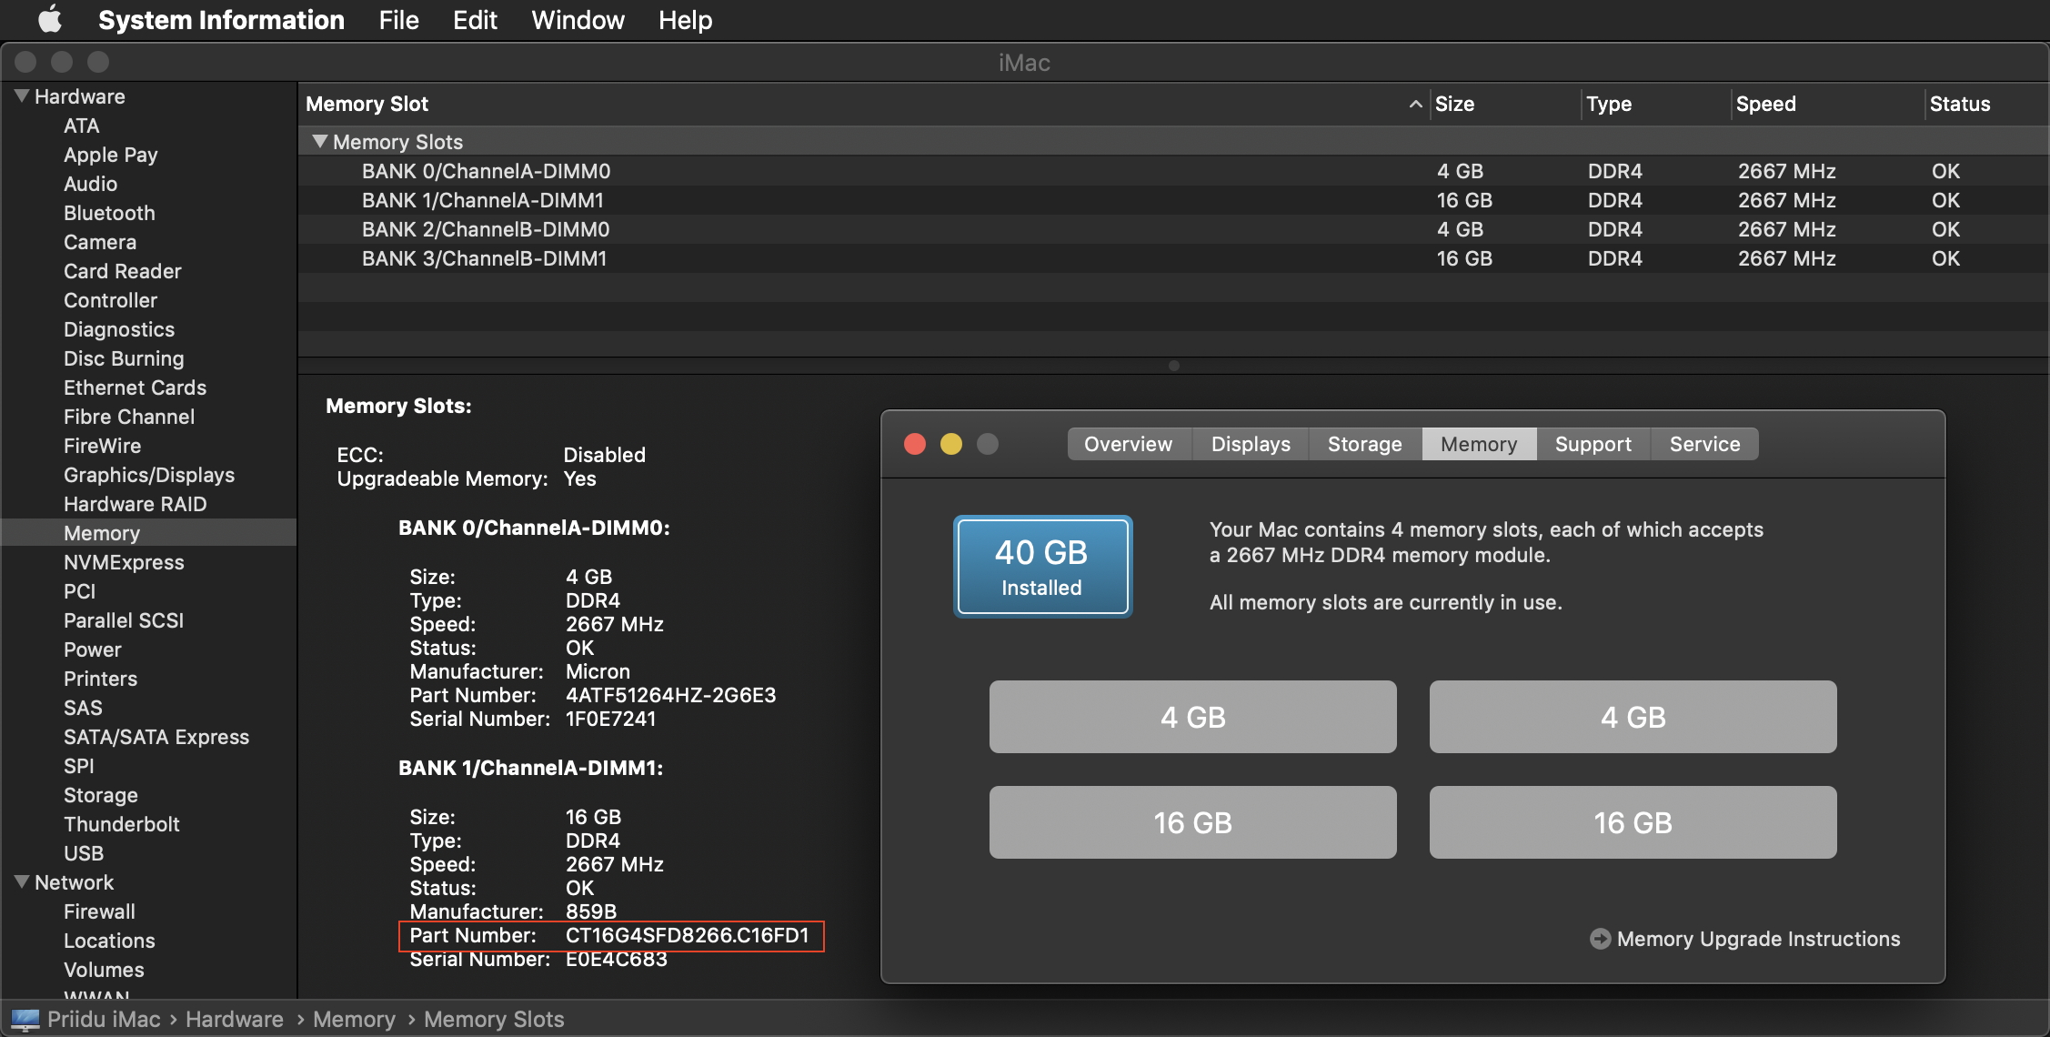Open the File menu
The width and height of the screenshot is (2050, 1037).
coord(398,20)
